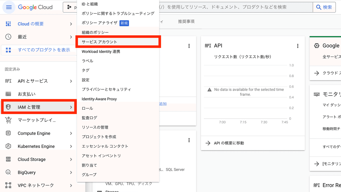
Task: Expand the 最近 submenu chevron
Action: point(71,37)
